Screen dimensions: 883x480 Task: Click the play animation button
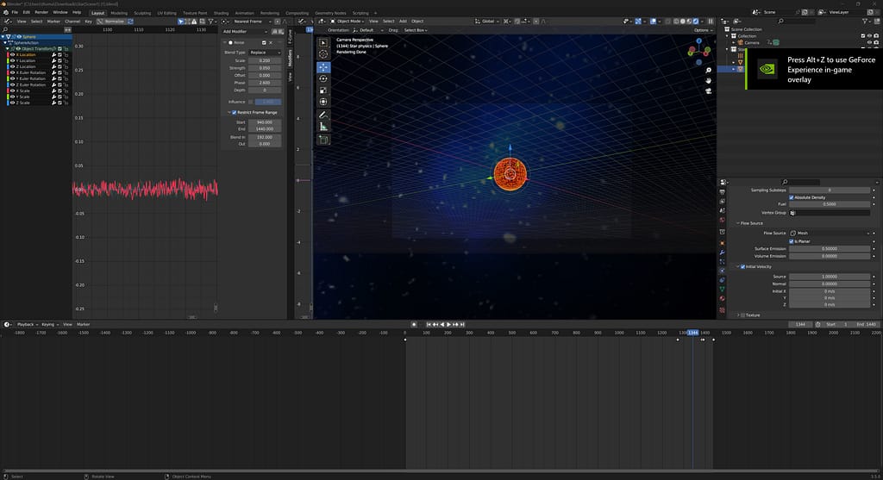point(448,324)
